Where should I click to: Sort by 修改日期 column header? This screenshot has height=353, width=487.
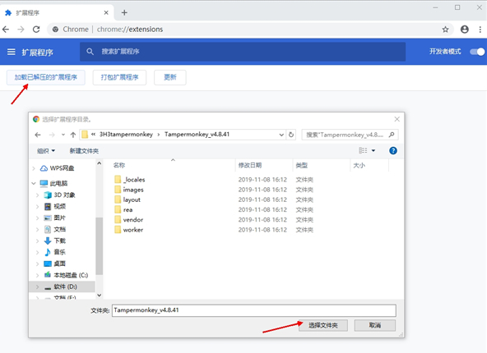coord(250,166)
